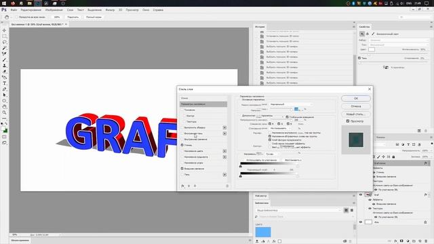This screenshot has height=244, width=434.
Task: Click the Fill Screen button in options bar
Action: pyautogui.click(x=94, y=17)
